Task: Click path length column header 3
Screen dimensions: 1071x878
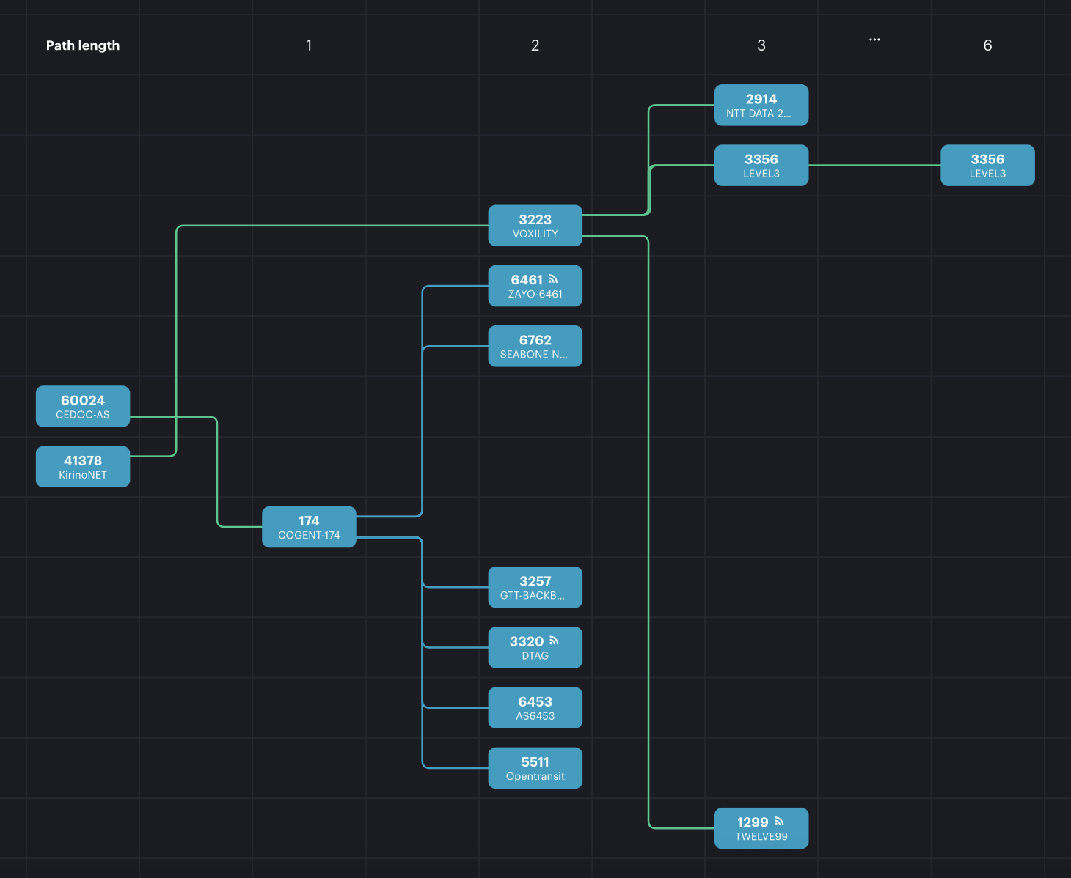Action: pos(761,45)
